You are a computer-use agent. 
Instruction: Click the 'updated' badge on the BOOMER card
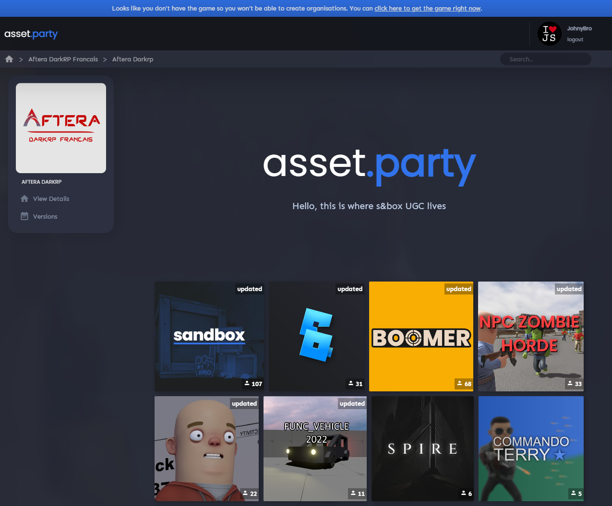point(458,289)
